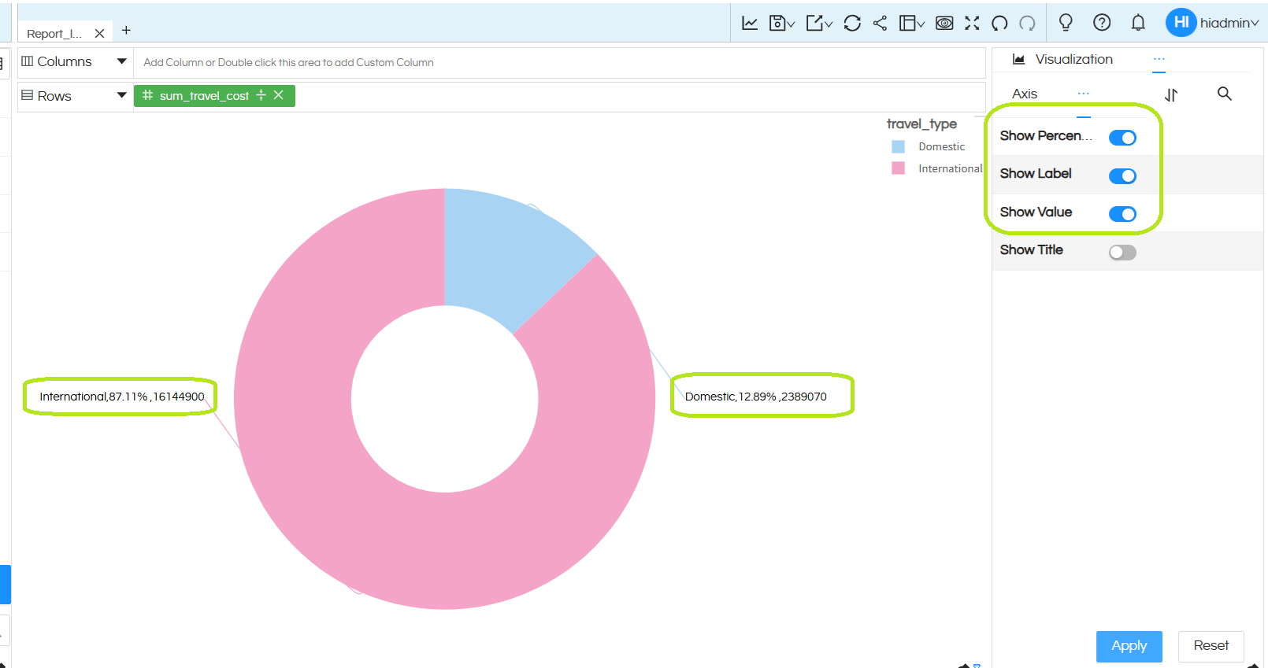Viewport: 1268px width, 668px height.
Task: Open the more options dots beside Axis
Action: [1084, 93]
